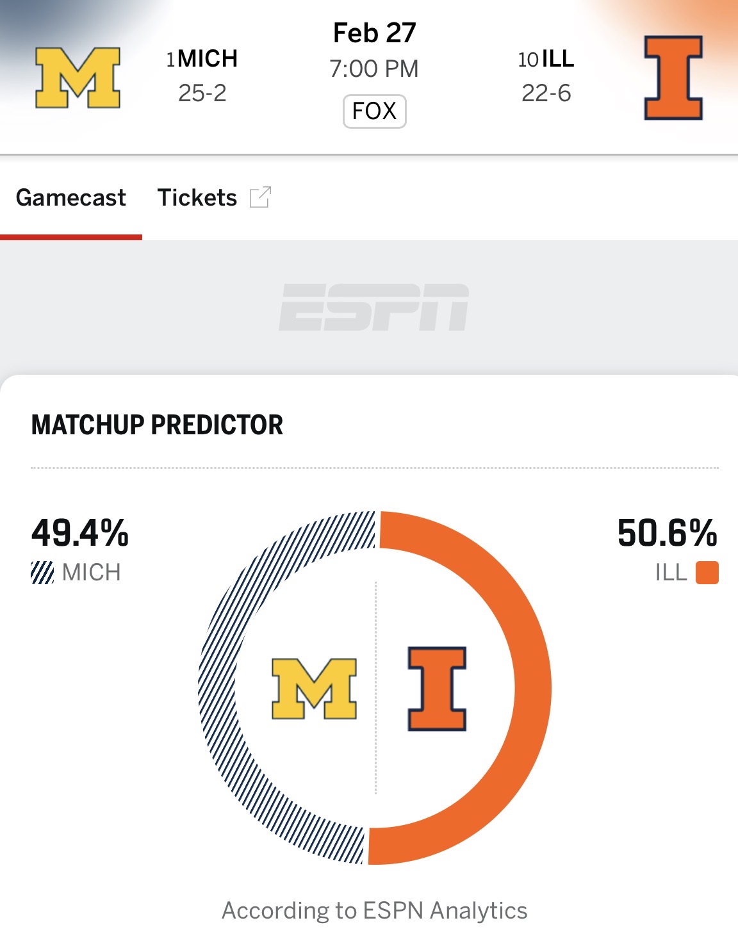The width and height of the screenshot is (738, 941).
Task: Click the orange ILL legend swatch
Action: click(x=707, y=572)
